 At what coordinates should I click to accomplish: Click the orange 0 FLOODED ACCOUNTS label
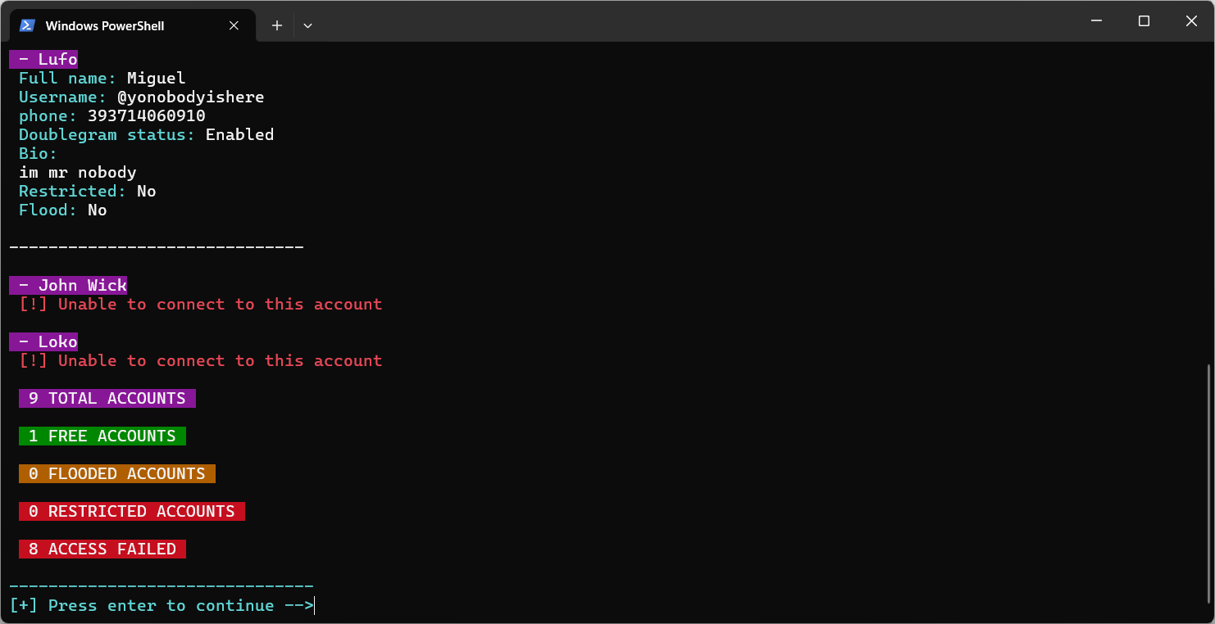(x=117, y=474)
